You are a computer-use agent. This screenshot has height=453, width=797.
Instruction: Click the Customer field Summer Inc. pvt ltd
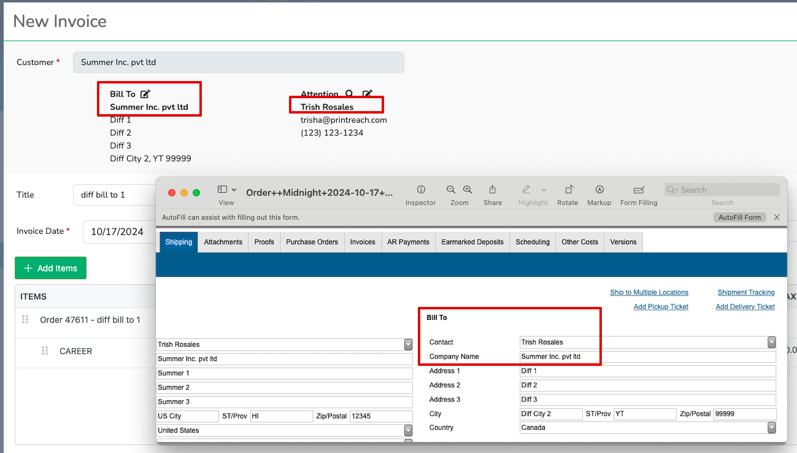point(239,62)
